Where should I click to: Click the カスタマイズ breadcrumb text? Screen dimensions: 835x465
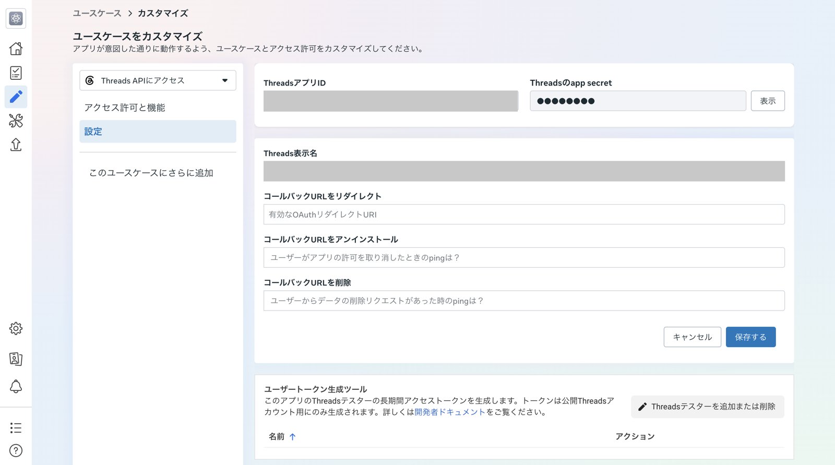coord(163,13)
